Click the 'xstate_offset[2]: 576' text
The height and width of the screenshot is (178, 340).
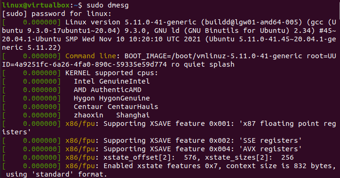pyautogui.click(x=151, y=157)
